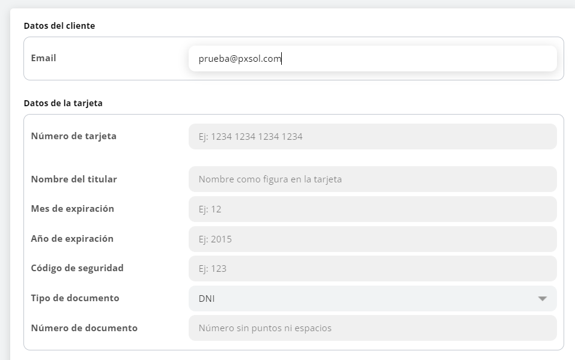The image size is (575, 360).
Task: Click the 'Número de documento' label
Action: tap(84, 328)
